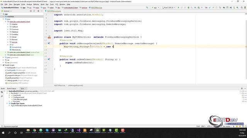Click the Android Studio taskbar icon
Screen dimensions: 247x138
97,130
